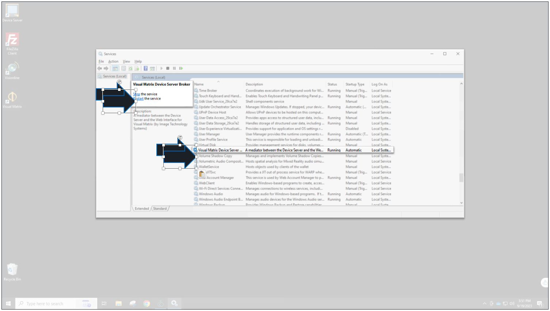Select the Visual Matrix Device Server Broker row
Image resolution: width=550 pixels, height=311 pixels.
(220, 150)
